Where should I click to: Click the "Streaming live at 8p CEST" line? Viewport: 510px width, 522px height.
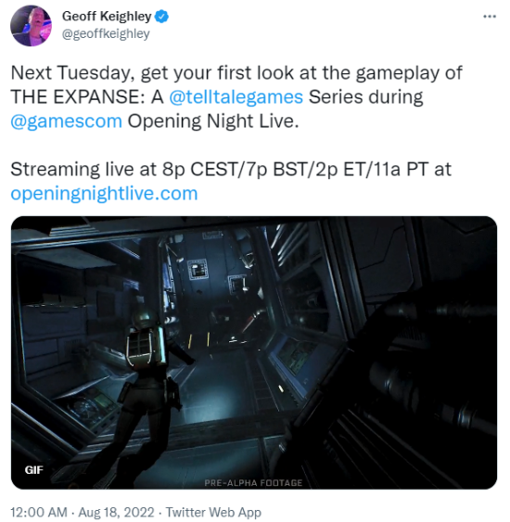231,169
